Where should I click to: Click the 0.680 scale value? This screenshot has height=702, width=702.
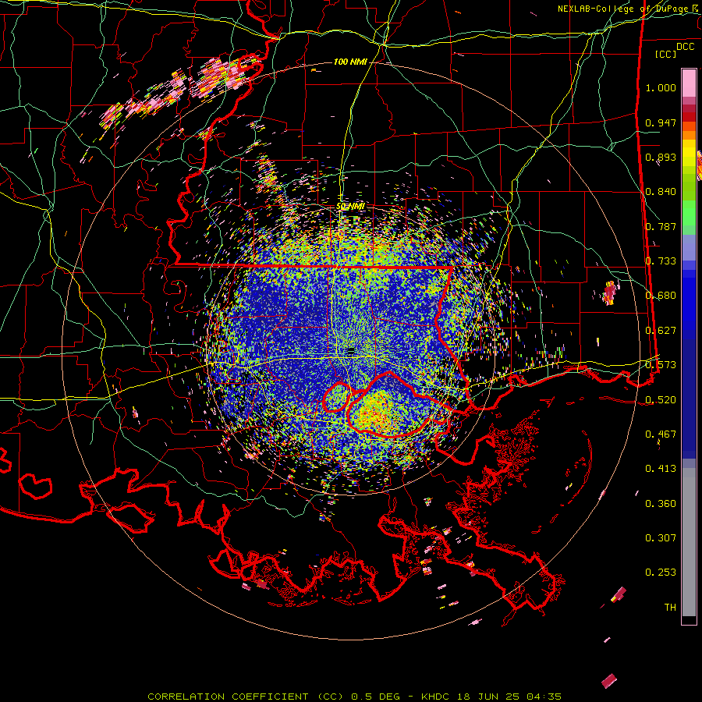point(661,296)
